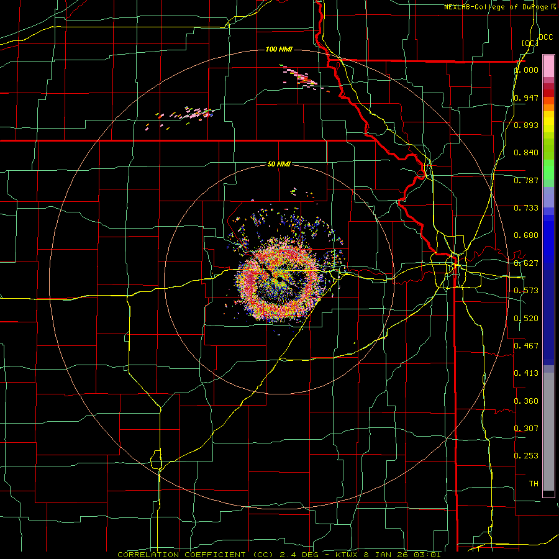The height and width of the screenshot is (559, 559).
Task: Click the [CC] unit label above the scale
Action: 530,43
